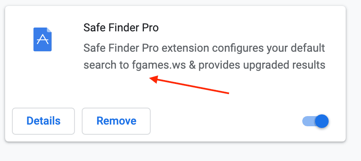Remove the Safe Finder Pro extension

click(116, 121)
